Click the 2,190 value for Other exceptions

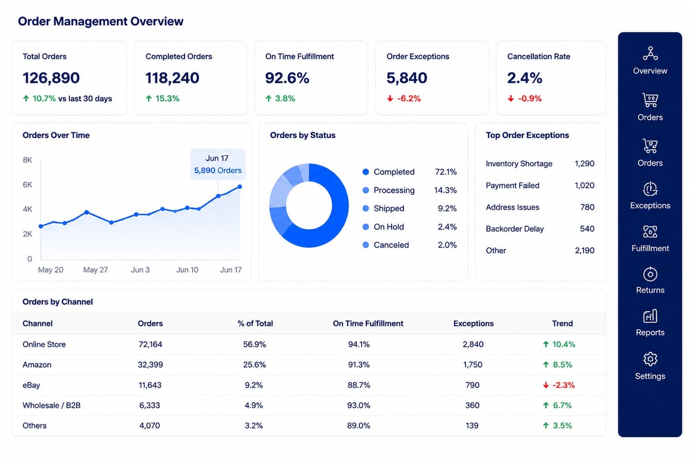tap(584, 250)
